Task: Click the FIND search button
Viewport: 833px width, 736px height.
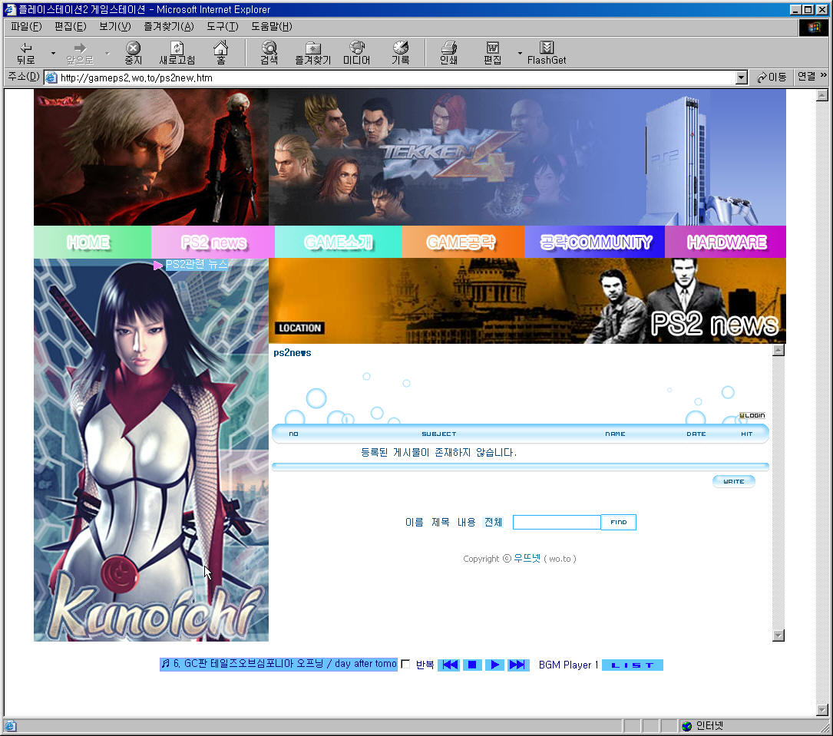Action: pyautogui.click(x=618, y=522)
